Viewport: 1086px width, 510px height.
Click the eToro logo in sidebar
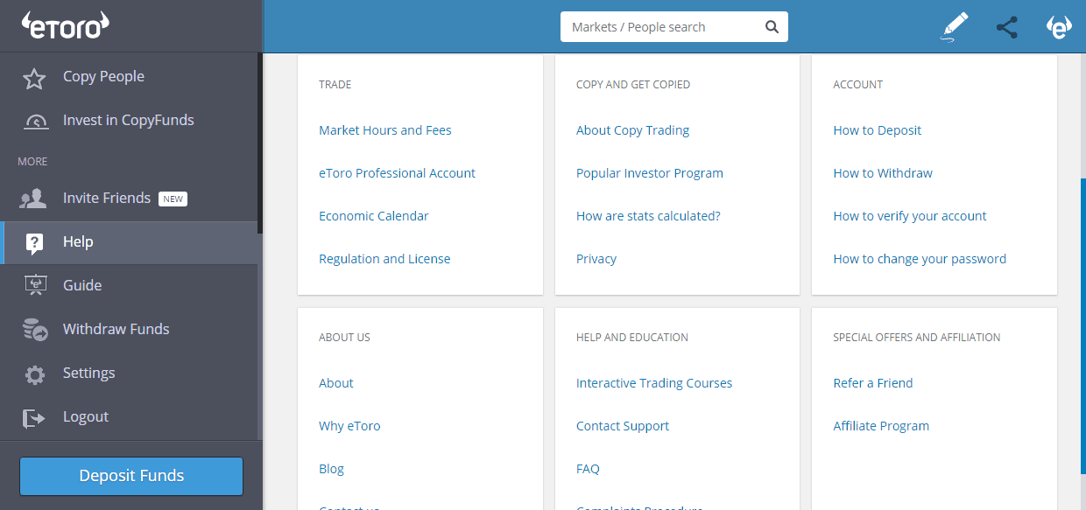[x=65, y=25]
